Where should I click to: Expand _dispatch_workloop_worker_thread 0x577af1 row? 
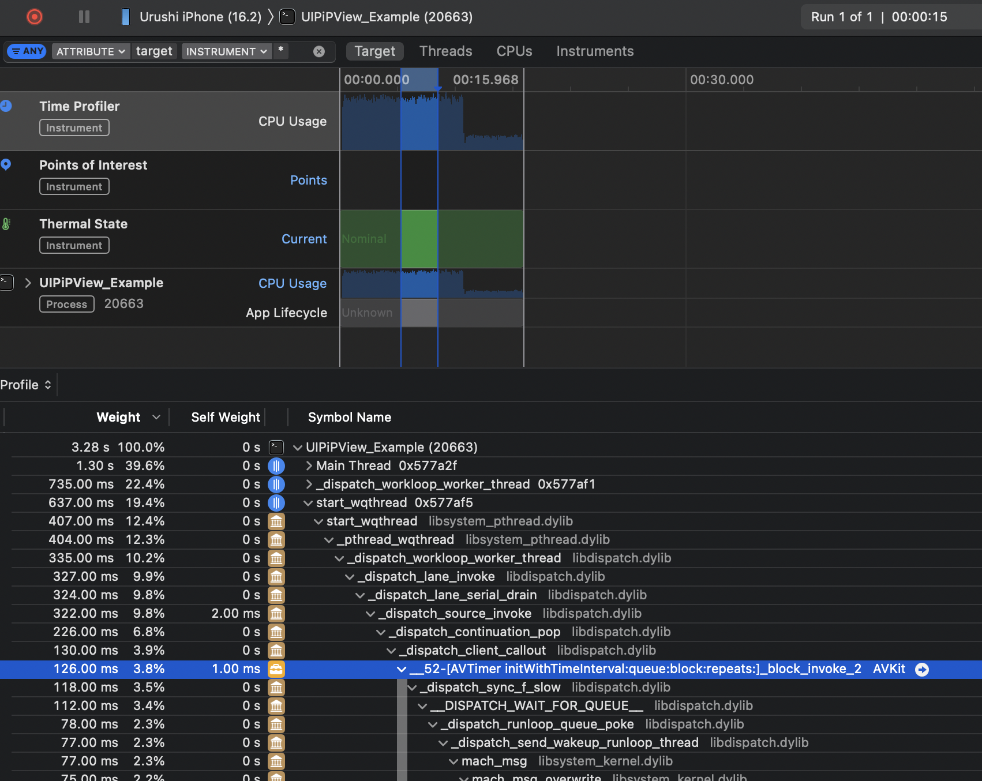tap(309, 485)
